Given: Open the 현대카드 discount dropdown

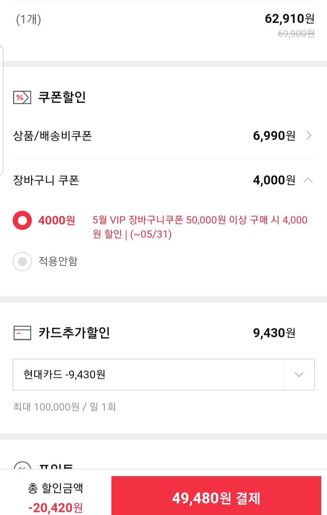Looking at the screenshot, I should point(148,375).
